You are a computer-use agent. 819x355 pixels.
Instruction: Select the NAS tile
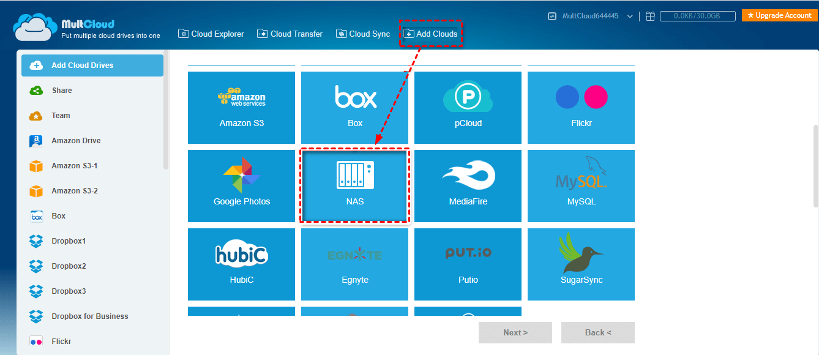[354, 186]
